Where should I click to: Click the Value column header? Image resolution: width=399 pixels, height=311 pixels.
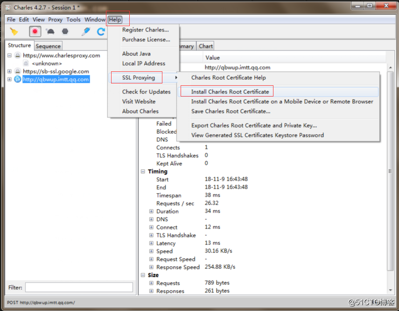tap(294, 57)
